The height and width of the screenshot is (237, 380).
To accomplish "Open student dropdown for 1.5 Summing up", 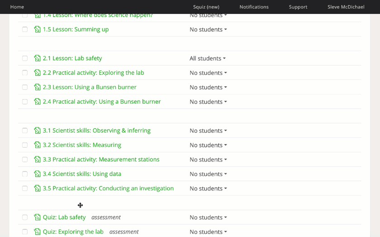I will coord(208,29).
